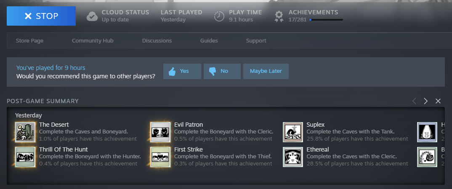Stop the running game with STOP button

[41, 16]
